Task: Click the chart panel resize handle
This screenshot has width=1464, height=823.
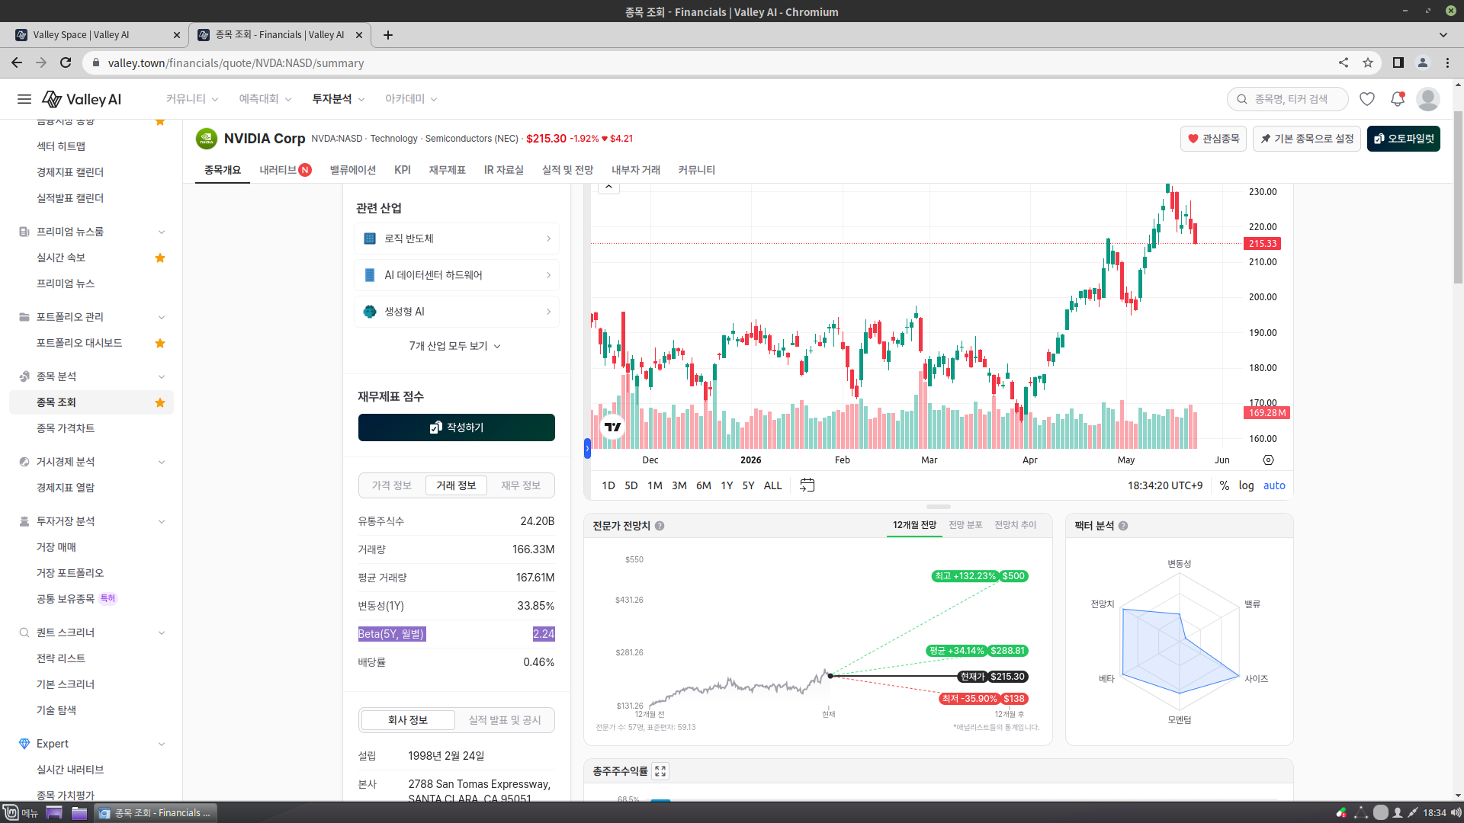Action: (x=939, y=507)
